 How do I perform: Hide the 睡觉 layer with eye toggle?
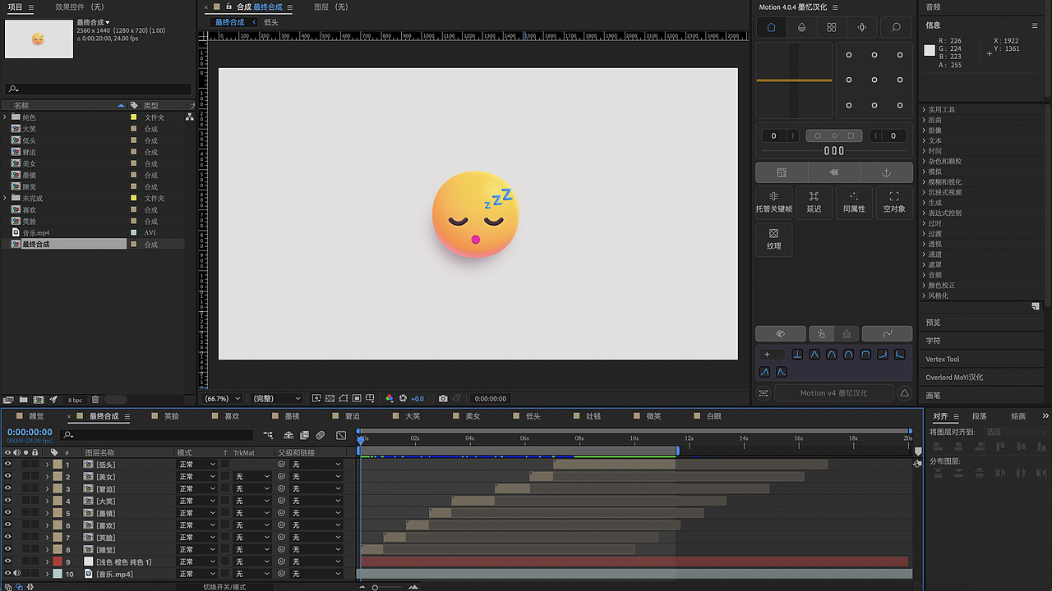coord(7,549)
